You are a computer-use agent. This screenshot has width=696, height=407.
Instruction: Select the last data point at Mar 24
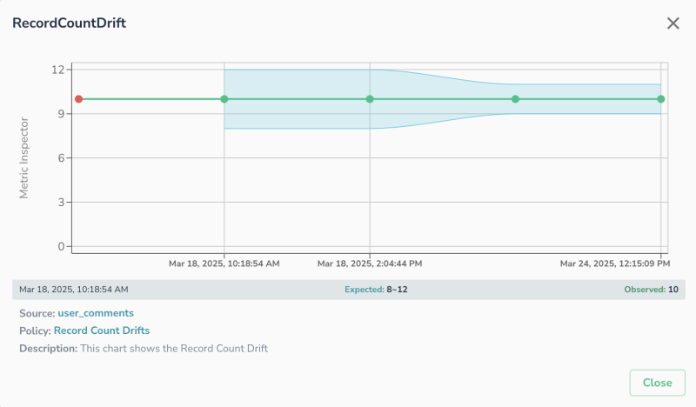click(661, 99)
